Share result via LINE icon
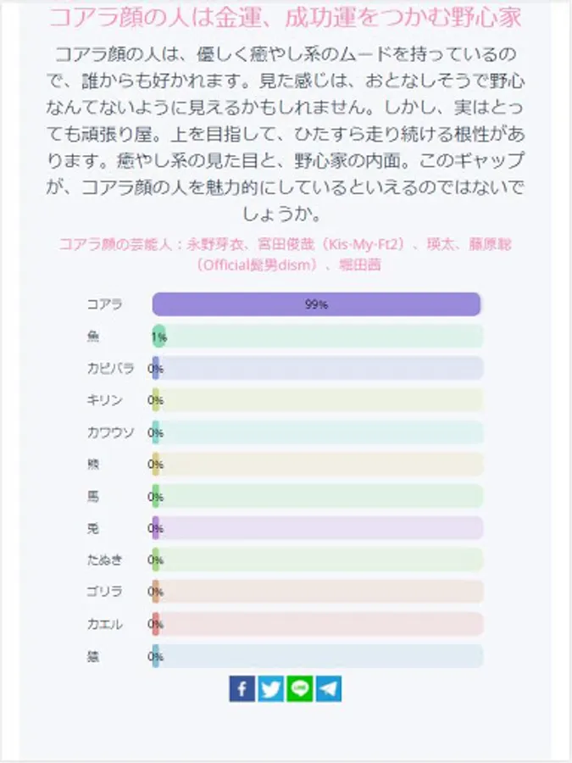The width and height of the screenshot is (572, 763). pos(299,688)
